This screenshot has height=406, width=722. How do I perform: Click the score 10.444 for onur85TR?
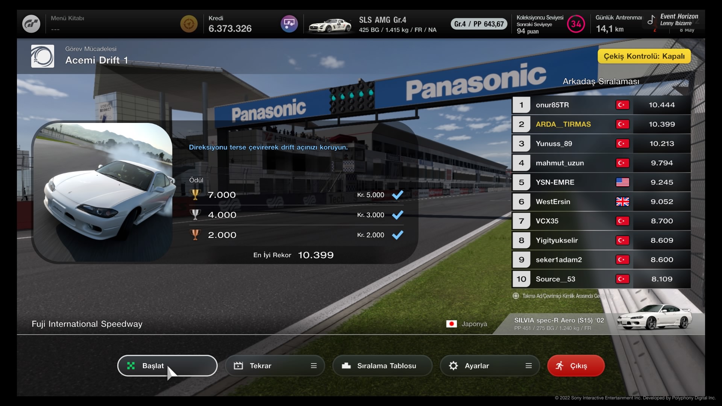661,105
